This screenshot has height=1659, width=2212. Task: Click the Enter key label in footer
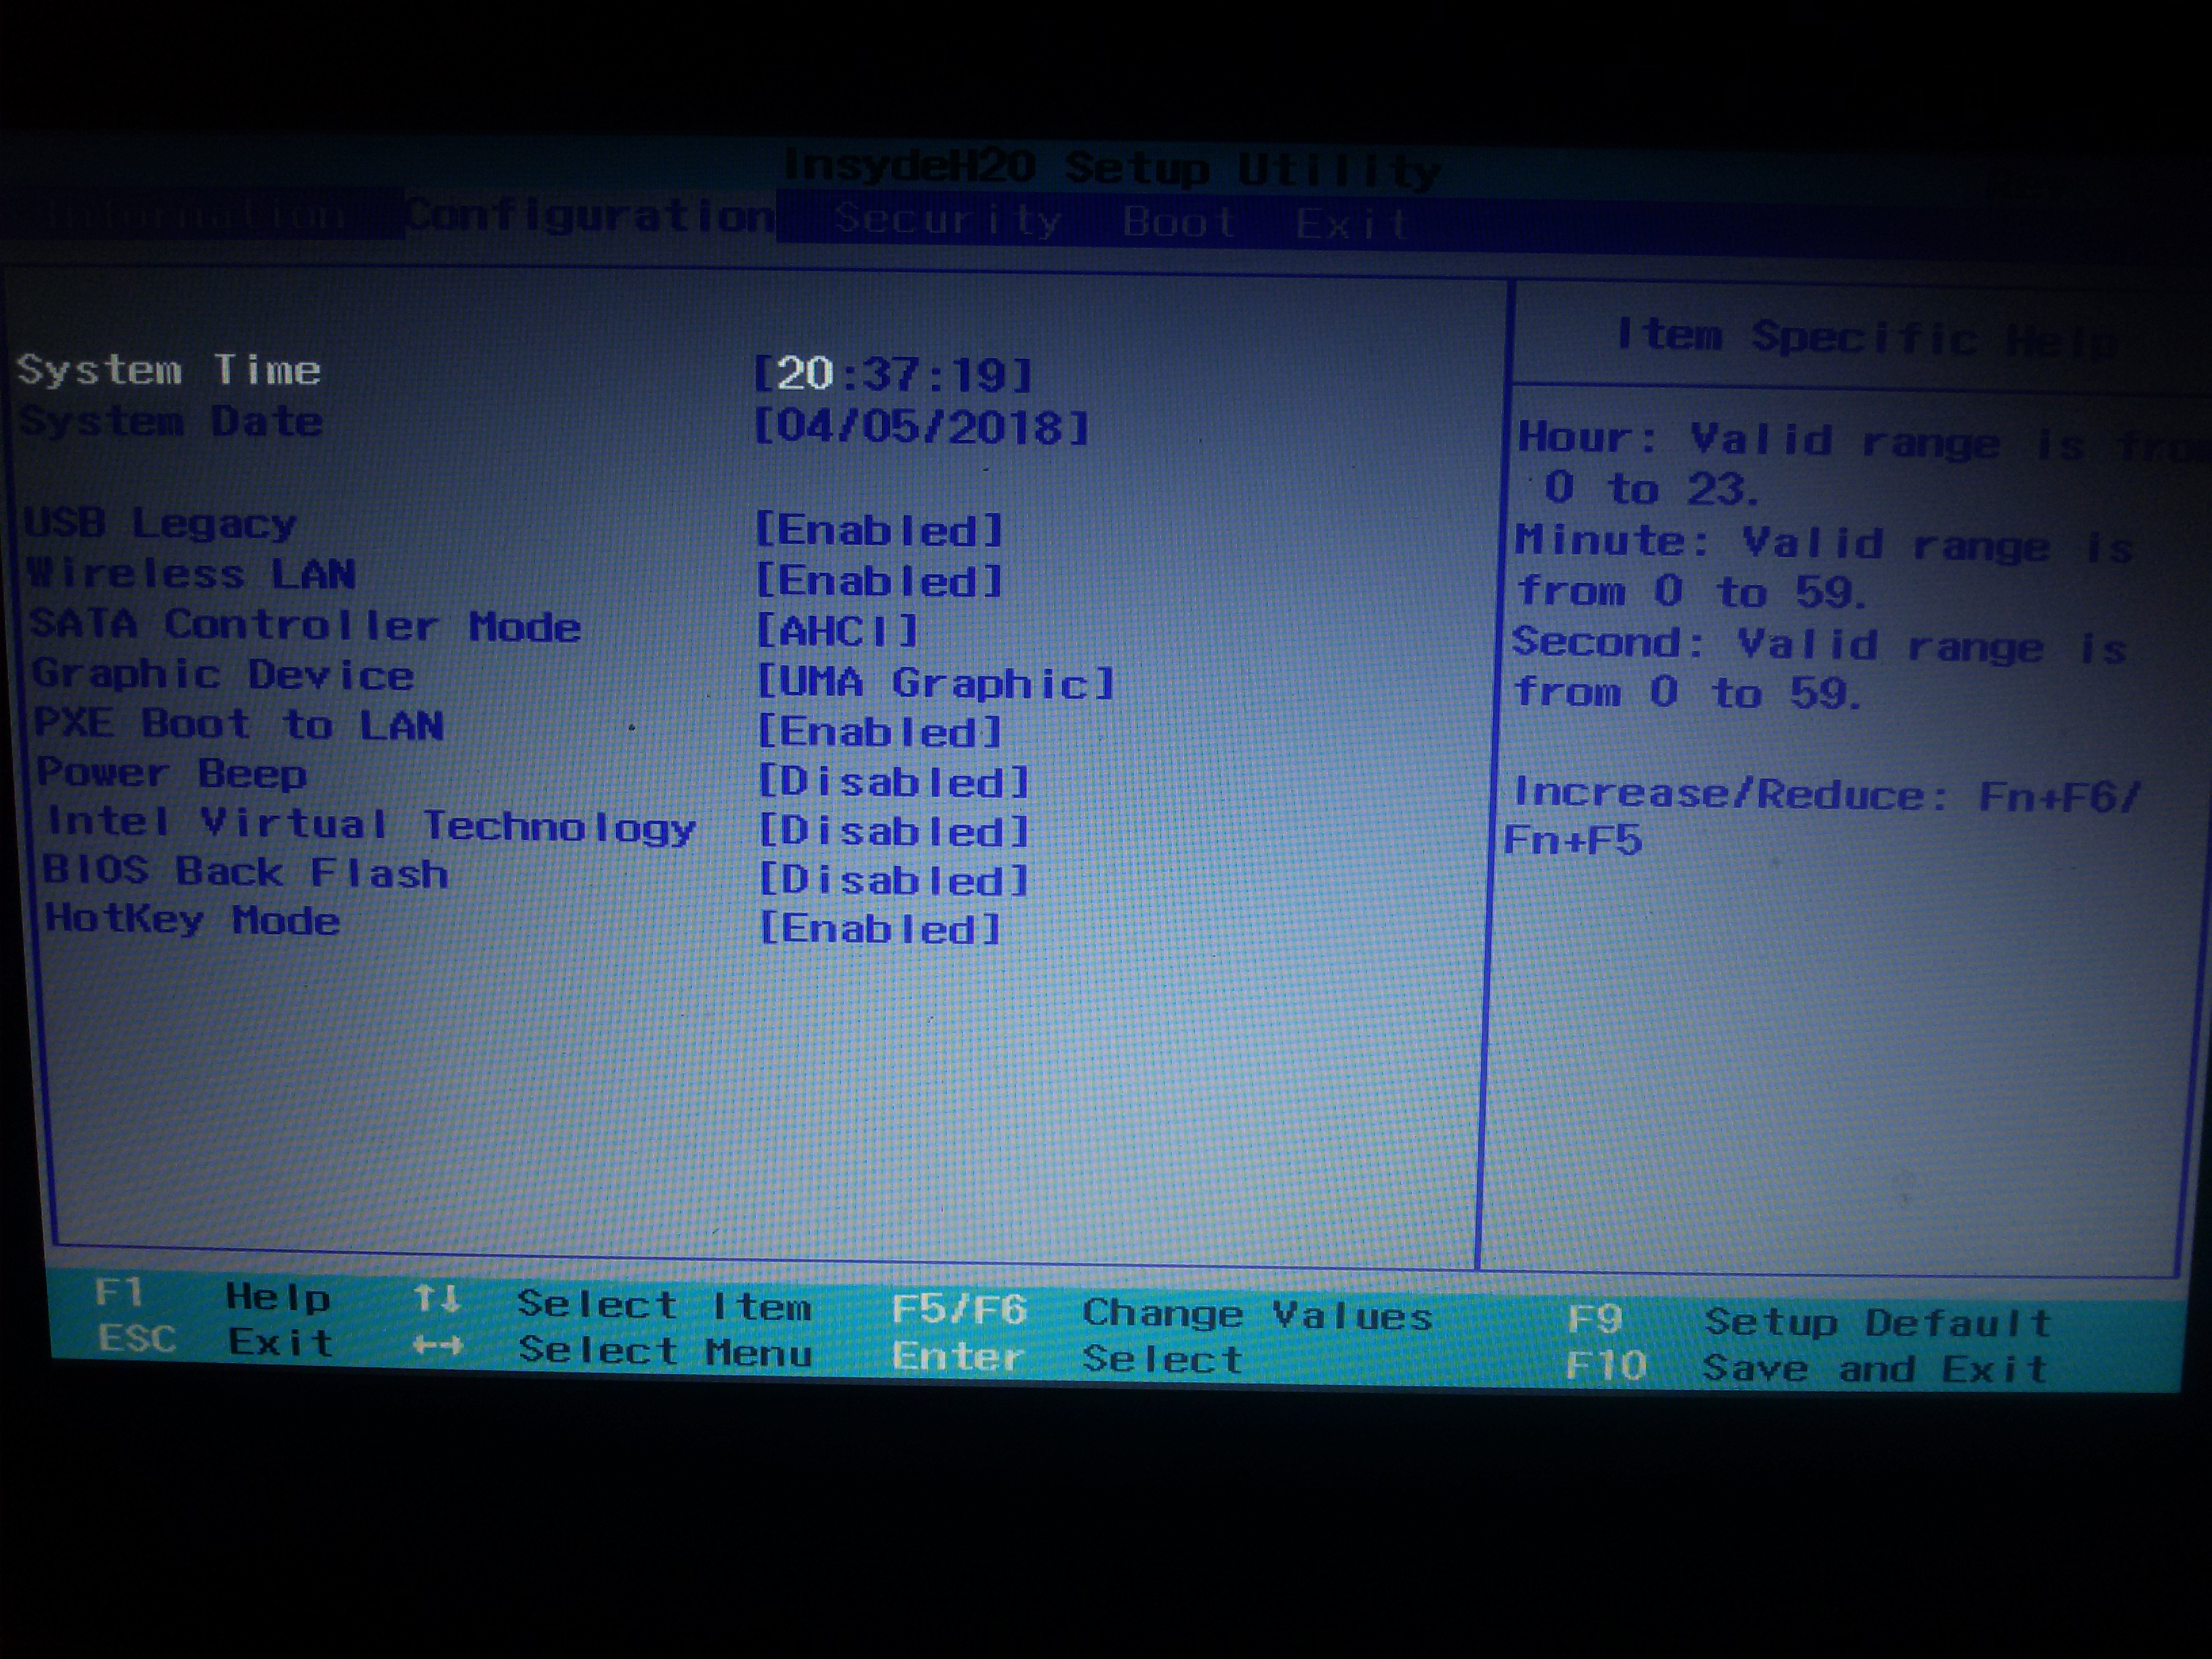point(958,1357)
